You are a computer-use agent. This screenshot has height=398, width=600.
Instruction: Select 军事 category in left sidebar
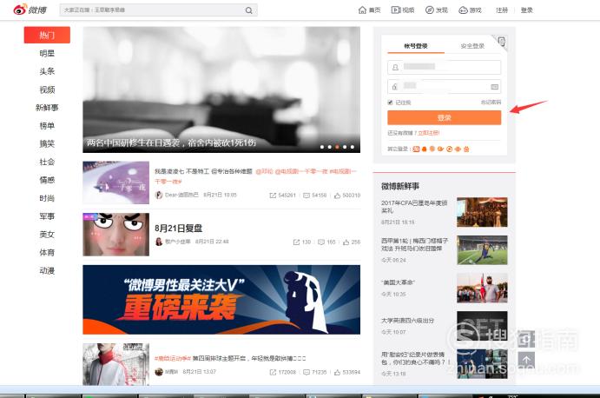click(47, 216)
